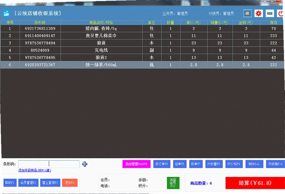285x194 pixels.
Task: Select the row for 统一绿茶/500mL
Action: point(142,65)
